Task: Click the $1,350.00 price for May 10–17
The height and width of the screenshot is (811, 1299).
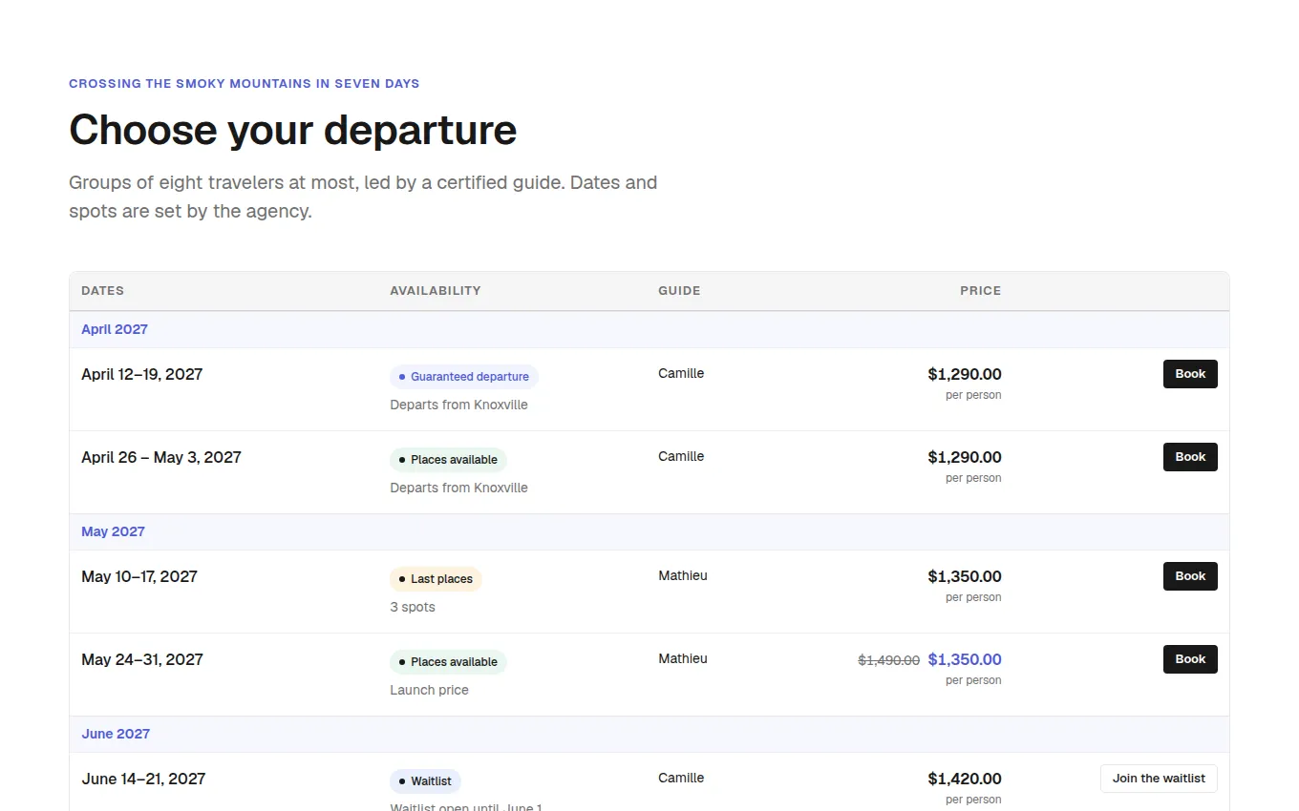Action: tap(965, 576)
